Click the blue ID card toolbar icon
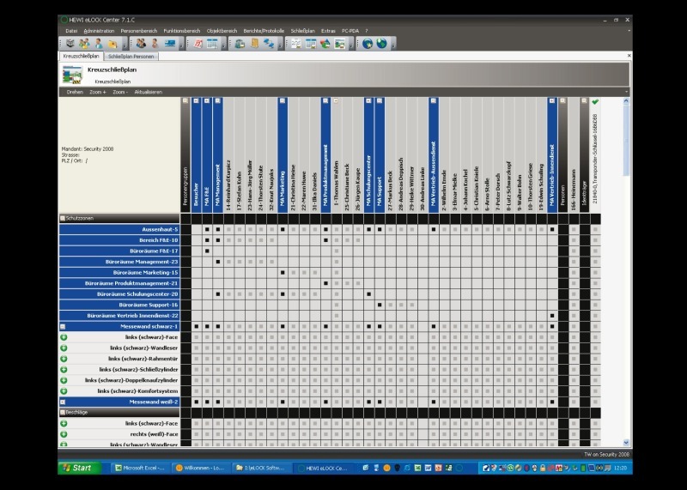This screenshot has width=687, height=490. (x=169, y=44)
